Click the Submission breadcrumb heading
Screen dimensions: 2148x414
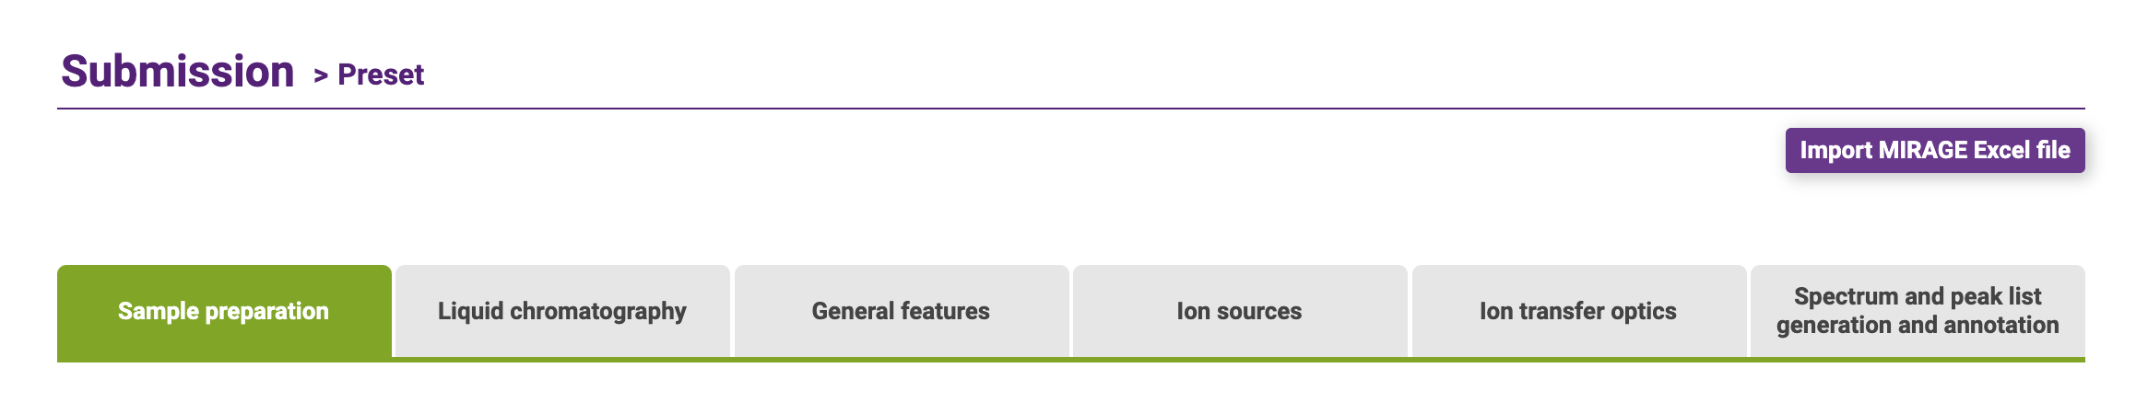[x=178, y=72]
